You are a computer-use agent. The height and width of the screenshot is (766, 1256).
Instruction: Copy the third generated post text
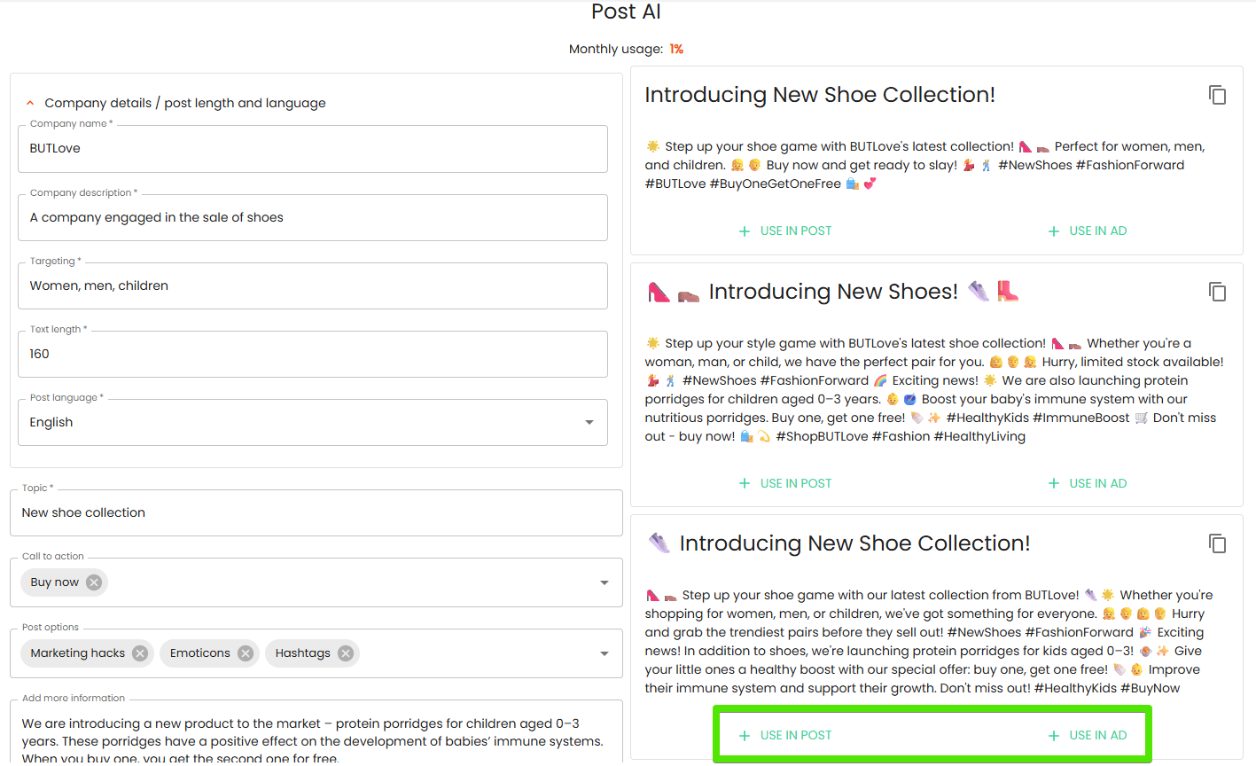click(1217, 543)
